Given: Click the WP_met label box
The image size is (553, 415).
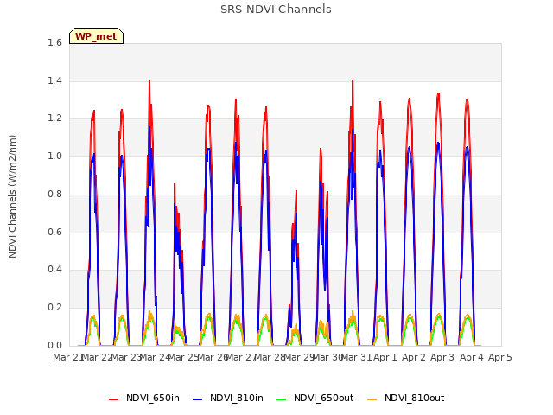Looking at the screenshot, I should (96, 36).
